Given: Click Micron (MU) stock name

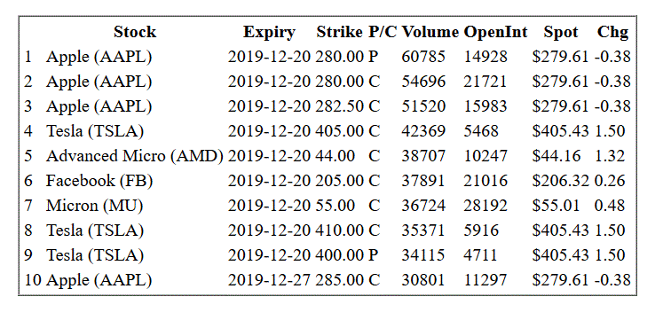Looking at the screenshot, I should point(94,206).
